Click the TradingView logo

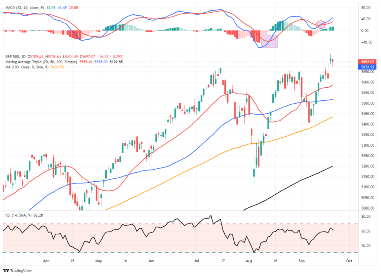coord(16,270)
